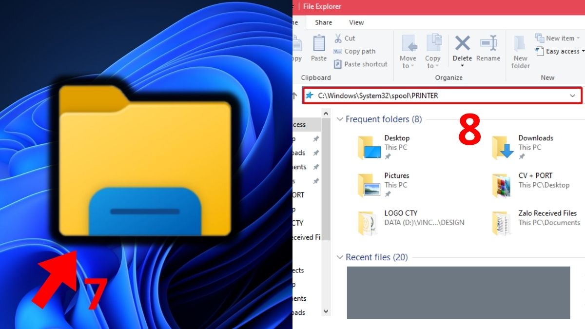The image size is (585, 329).
Task: Click the 'File Explorer' window title
Action: click(x=322, y=7)
